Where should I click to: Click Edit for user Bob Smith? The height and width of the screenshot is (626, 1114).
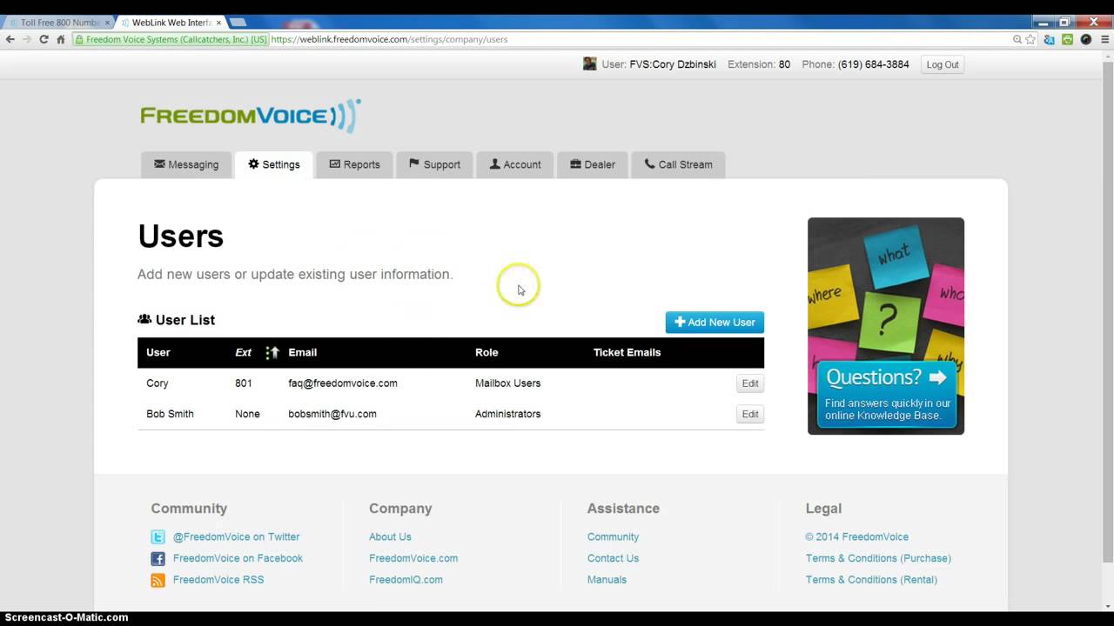750,414
